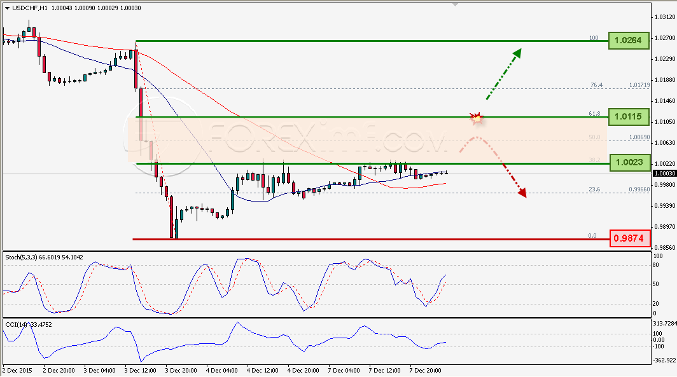Screen dimensions: 677x377
Task: Click the CCI scale value 313.7284
Action: point(664,324)
